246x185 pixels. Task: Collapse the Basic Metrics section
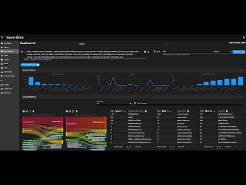click(241, 70)
